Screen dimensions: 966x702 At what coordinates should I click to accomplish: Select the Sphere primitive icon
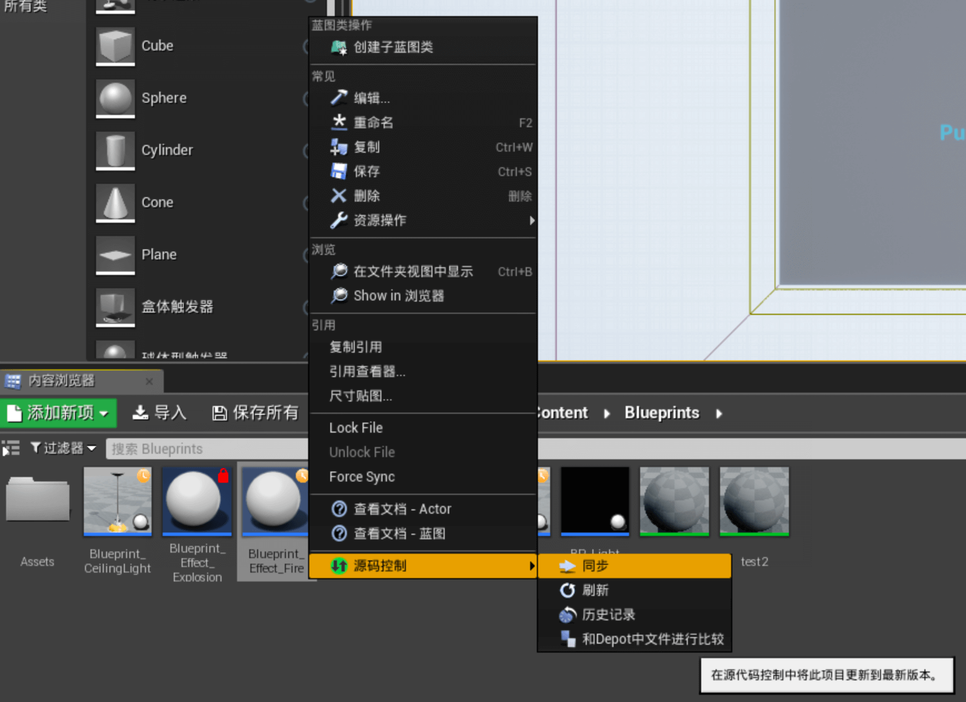(x=115, y=98)
